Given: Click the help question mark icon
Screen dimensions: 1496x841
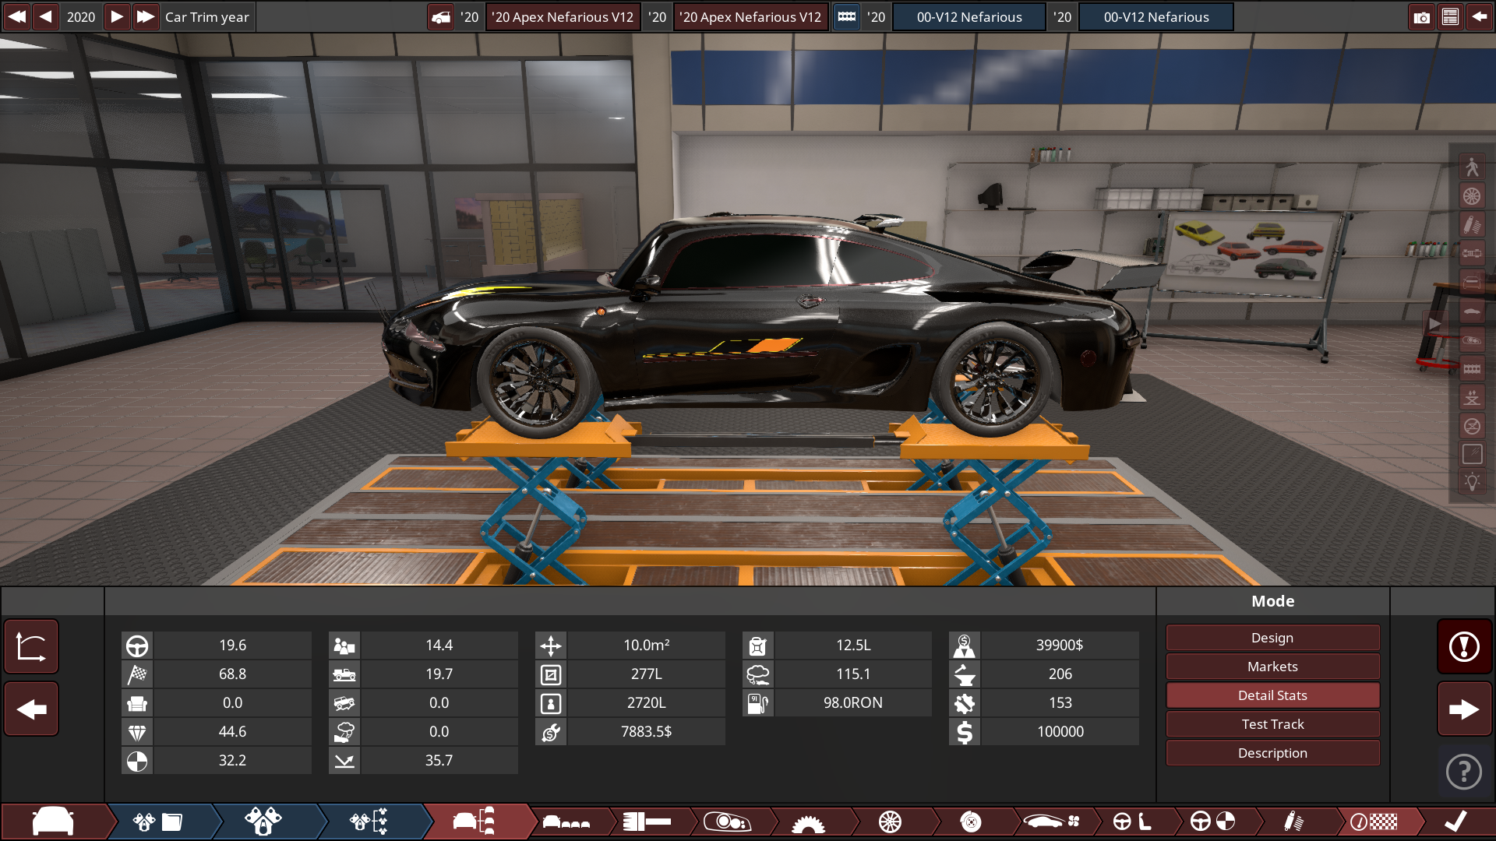Looking at the screenshot, I should click(x=1464, y=772).
